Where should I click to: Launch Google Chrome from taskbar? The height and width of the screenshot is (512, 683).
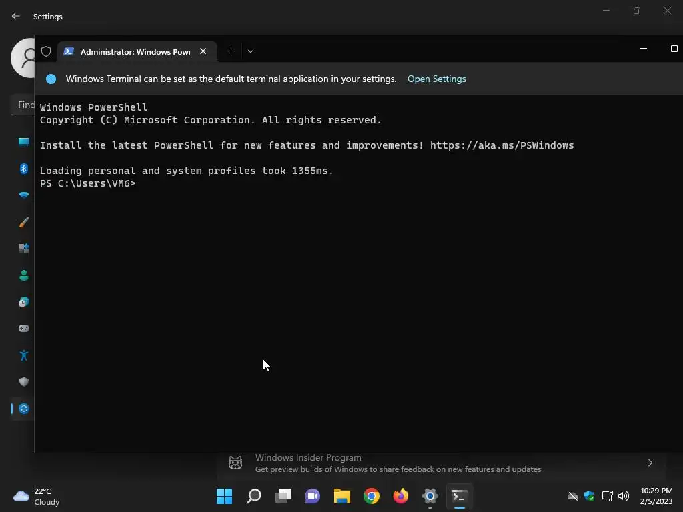(371, 496)
